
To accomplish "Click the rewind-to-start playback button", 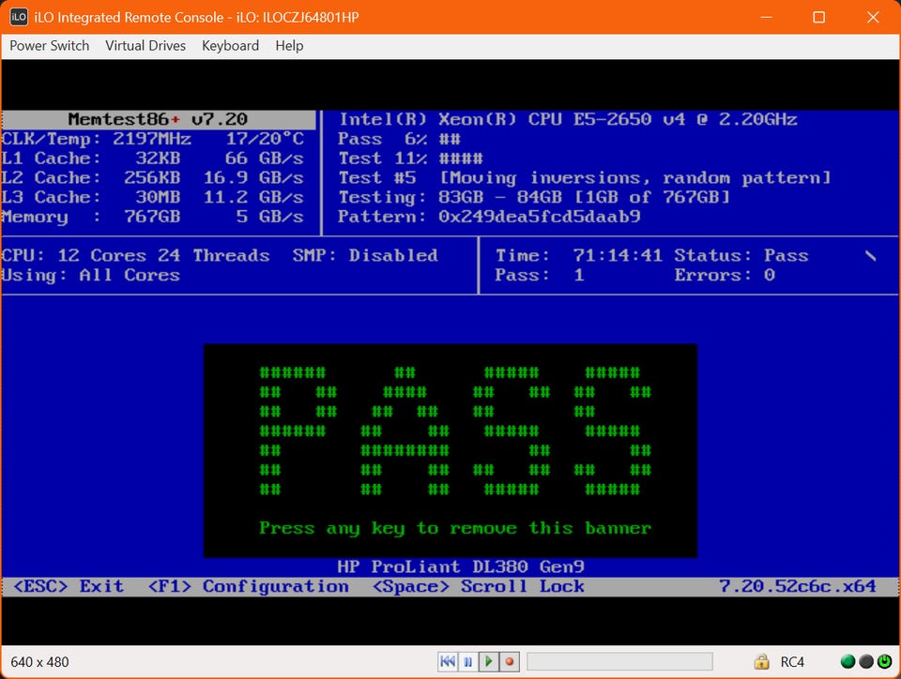I will point(448,662).
